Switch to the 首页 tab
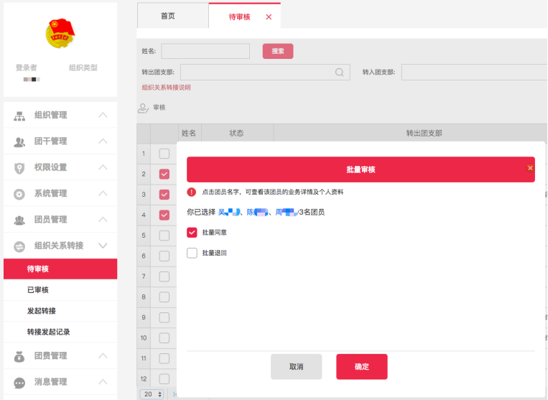548x400 pixels. coord(168,16)
